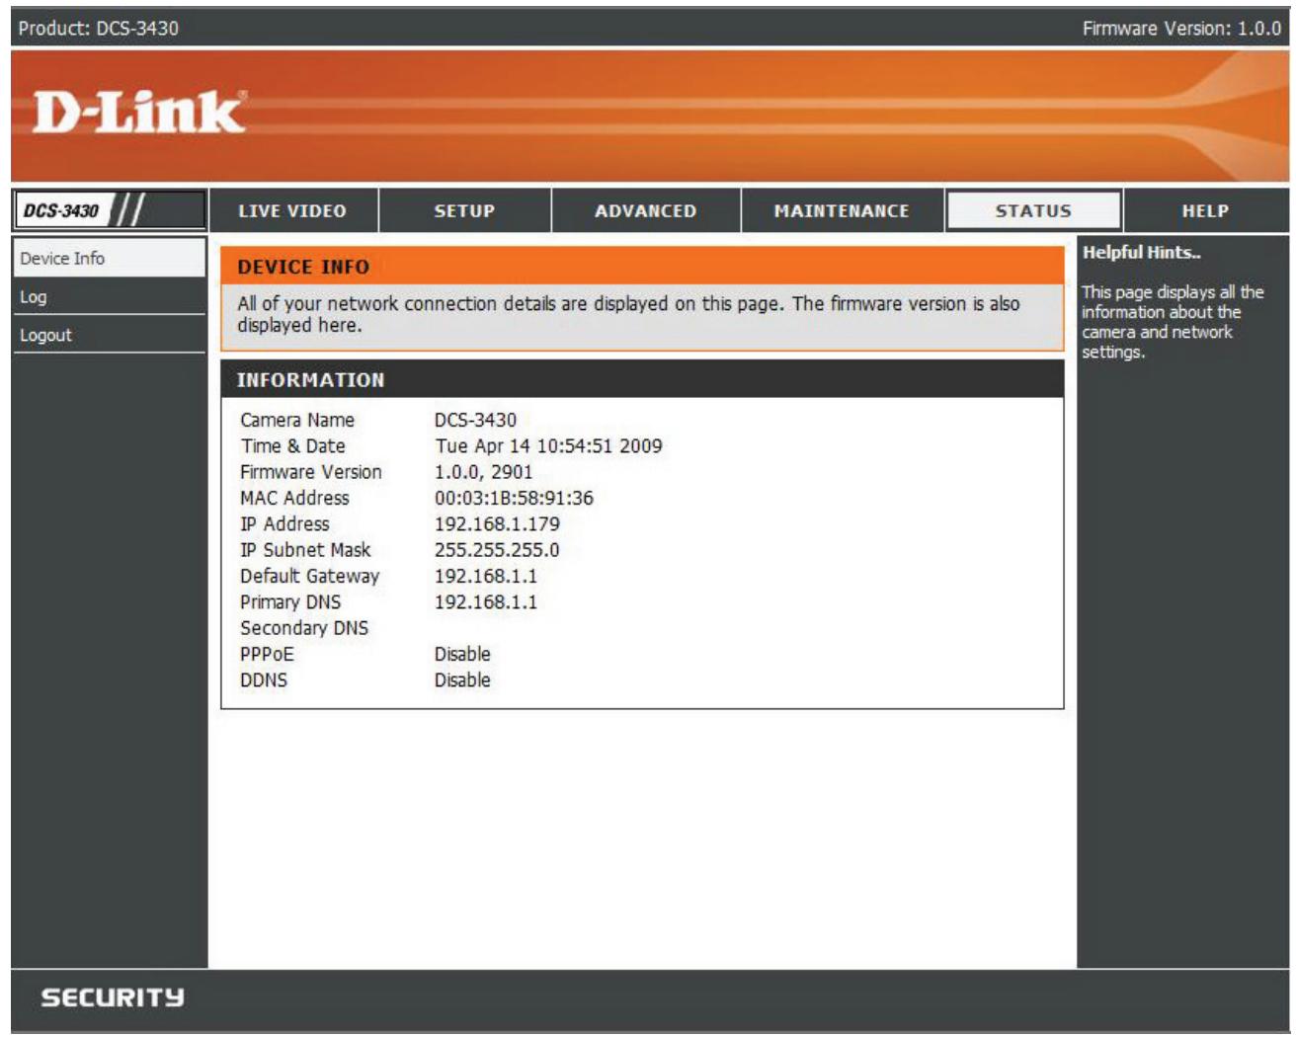Click the INFORMATION section heading
The image size is (1296, 1037).
tap(310, 379)
